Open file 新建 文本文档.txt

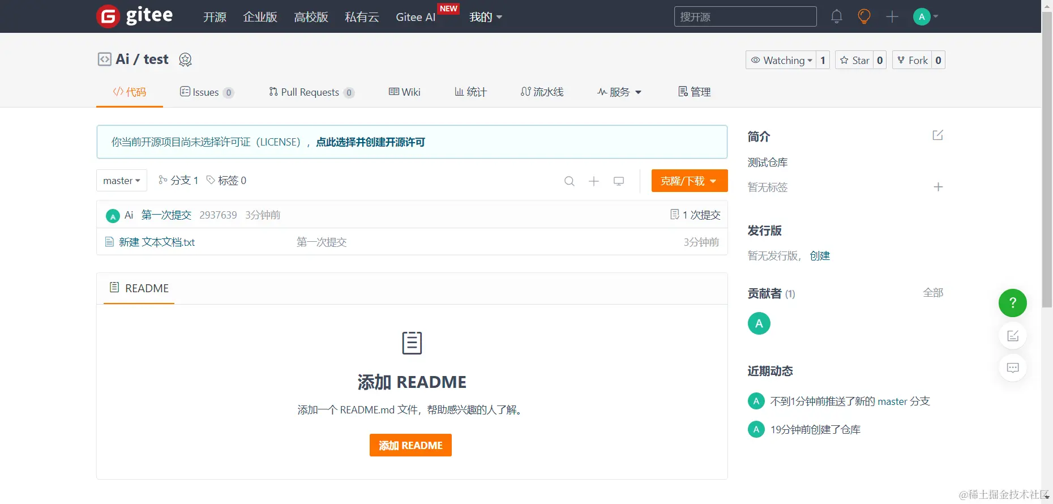pos(157,242)
